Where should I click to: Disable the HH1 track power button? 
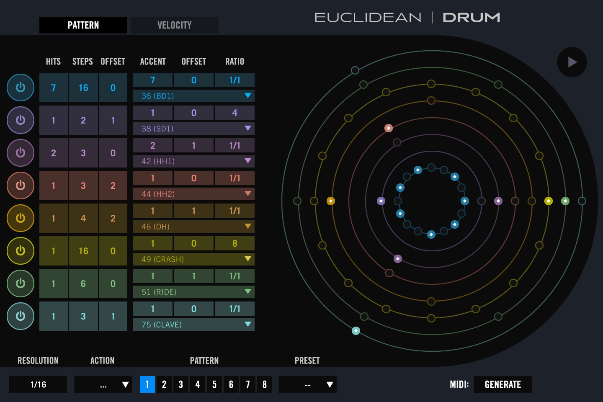(20, 153)
